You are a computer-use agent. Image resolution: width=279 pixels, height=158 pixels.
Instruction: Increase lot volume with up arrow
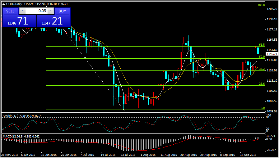click(50, 11)
